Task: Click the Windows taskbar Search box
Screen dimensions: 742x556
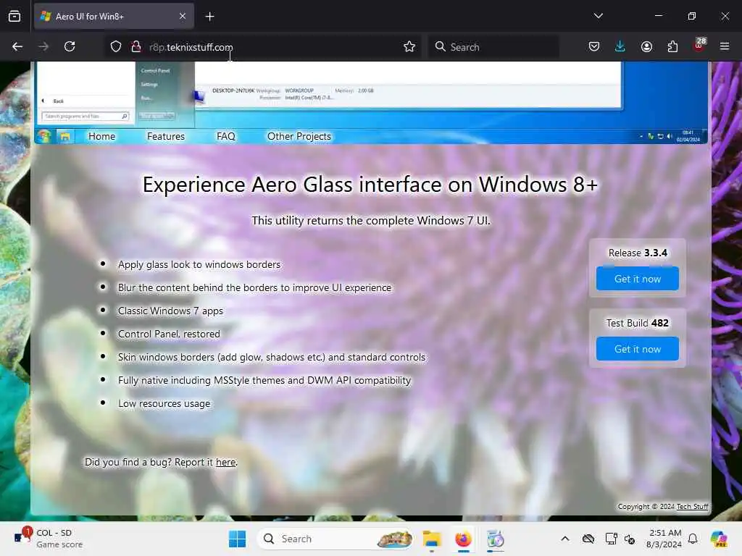Action: pyautogui.click(x=335, y=539)
